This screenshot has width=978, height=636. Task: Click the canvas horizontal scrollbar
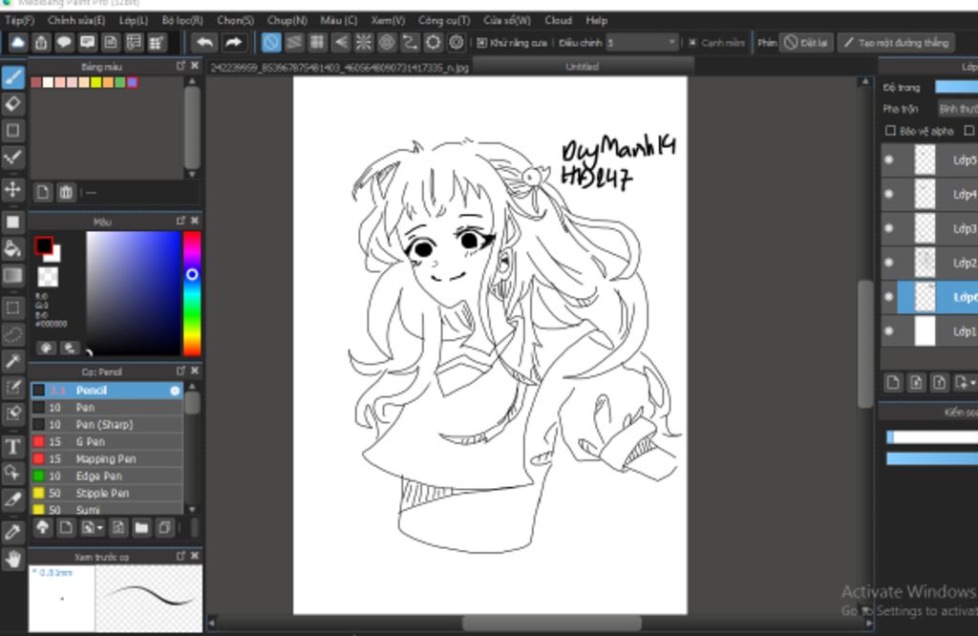551,623
